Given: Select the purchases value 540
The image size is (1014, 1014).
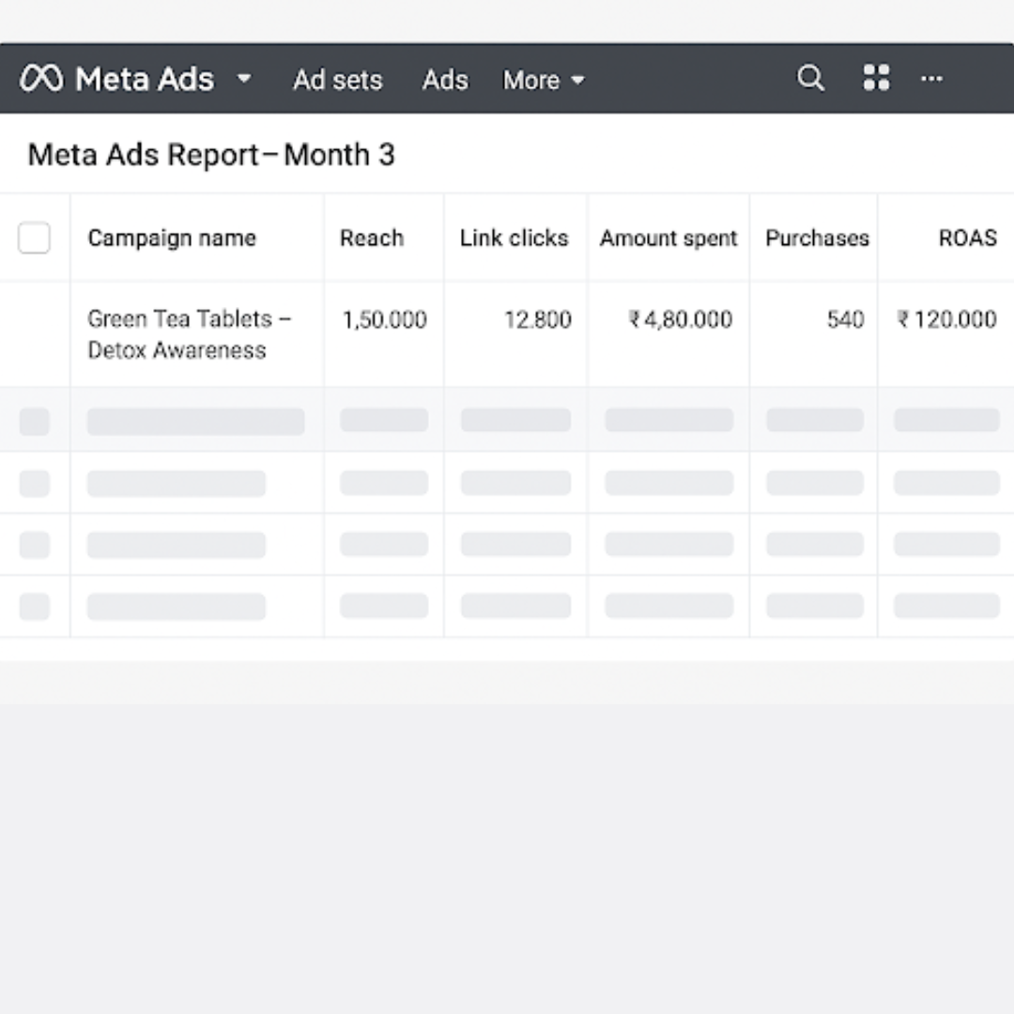Looking at the screenshot, I should (845, 319).
